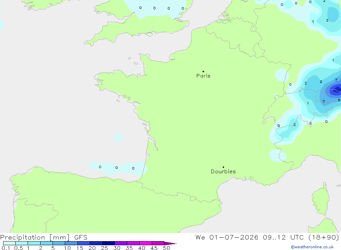Select the Dourbies city label
This screenshot has width=341, height=250.
[x=223, y=172]
